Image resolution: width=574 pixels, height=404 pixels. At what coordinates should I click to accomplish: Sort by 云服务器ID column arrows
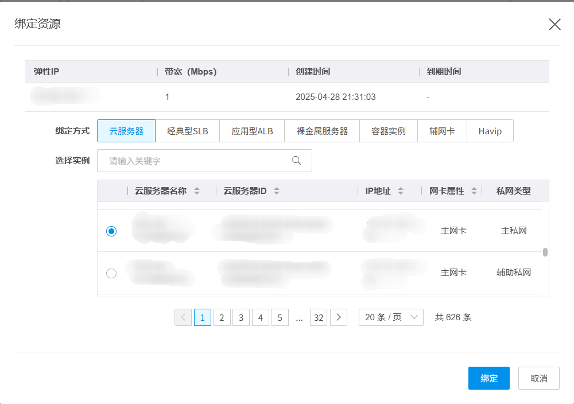click(x=277, y=191)
